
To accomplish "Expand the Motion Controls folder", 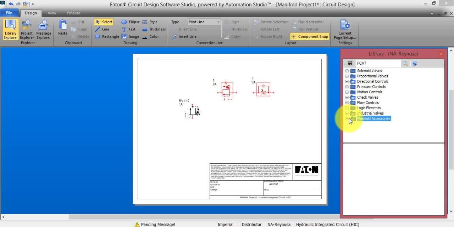I will (347, 92).
